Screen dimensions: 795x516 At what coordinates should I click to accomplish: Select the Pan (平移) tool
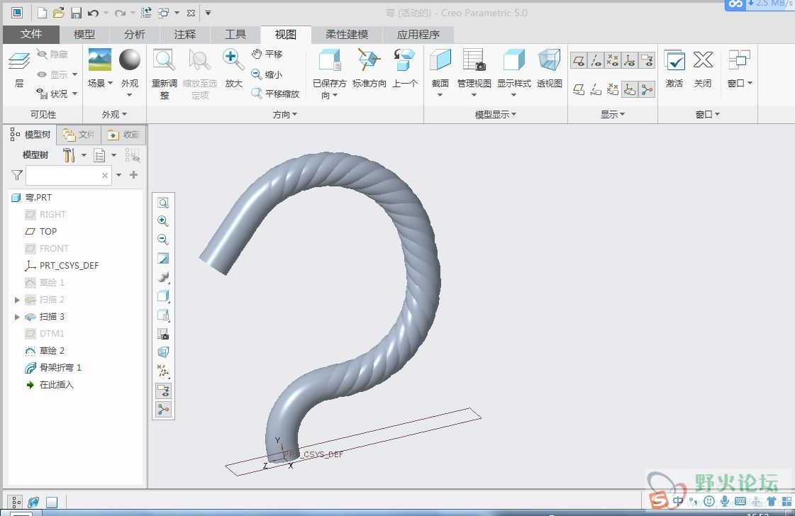pos(267,54)
